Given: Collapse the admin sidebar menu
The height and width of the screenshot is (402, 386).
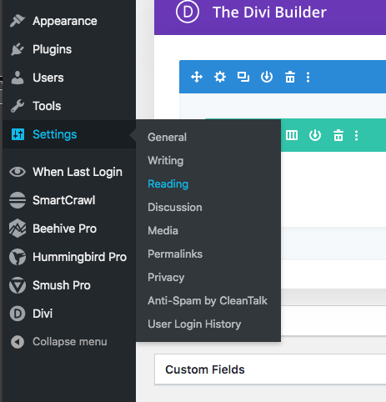Looking at the screenshot, I should tap(58, 342).
